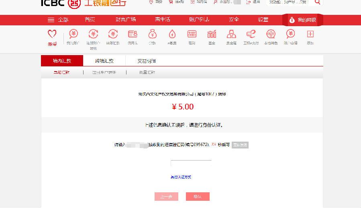This screenshot has height=208, width=361.
Task: Open the yen bubble icon beside 添加
Action: click(291, 34)
